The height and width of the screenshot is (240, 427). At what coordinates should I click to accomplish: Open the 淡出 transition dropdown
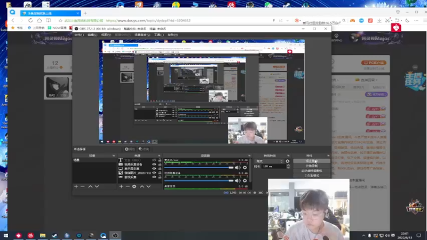pyautogui.click(x=269, y=161)
